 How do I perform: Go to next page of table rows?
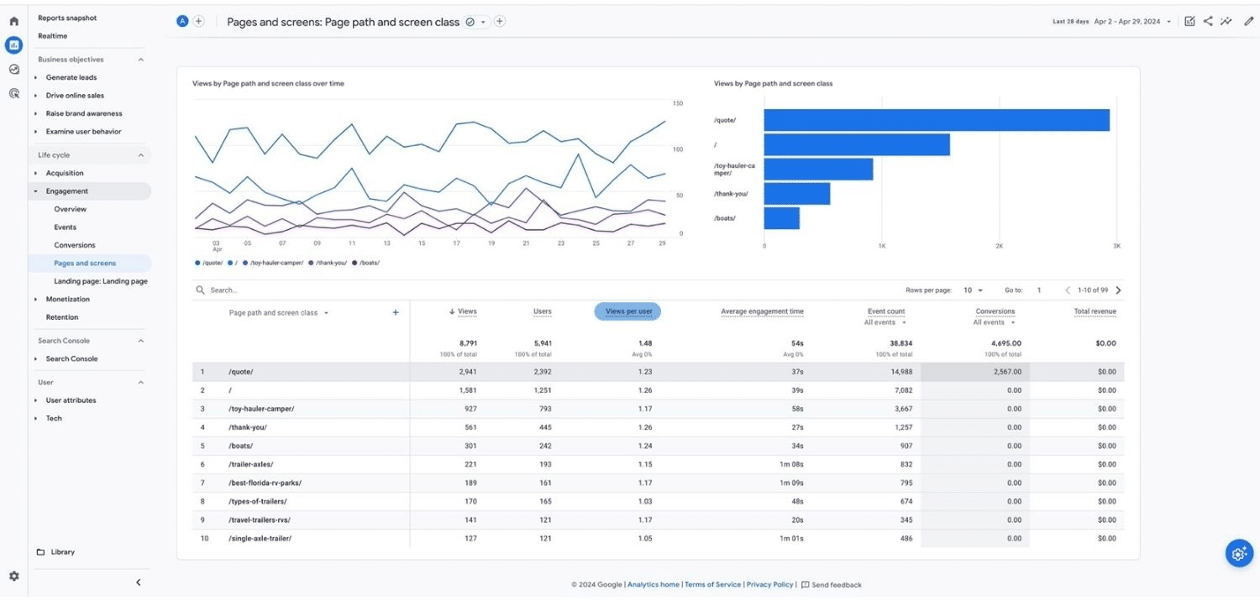coord(1118,290)
